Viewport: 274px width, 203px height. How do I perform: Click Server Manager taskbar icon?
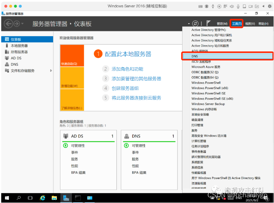tap(66, 198)
